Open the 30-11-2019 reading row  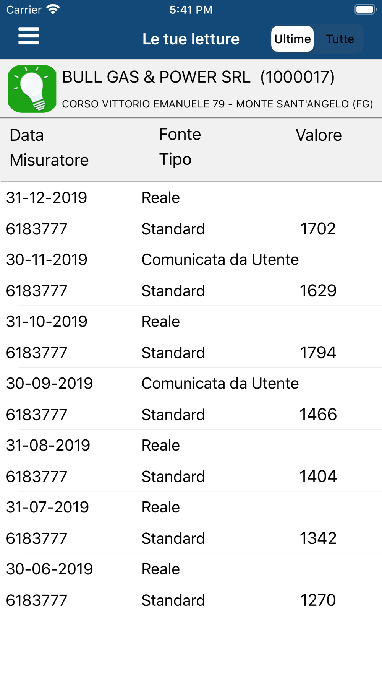(191, 275)
